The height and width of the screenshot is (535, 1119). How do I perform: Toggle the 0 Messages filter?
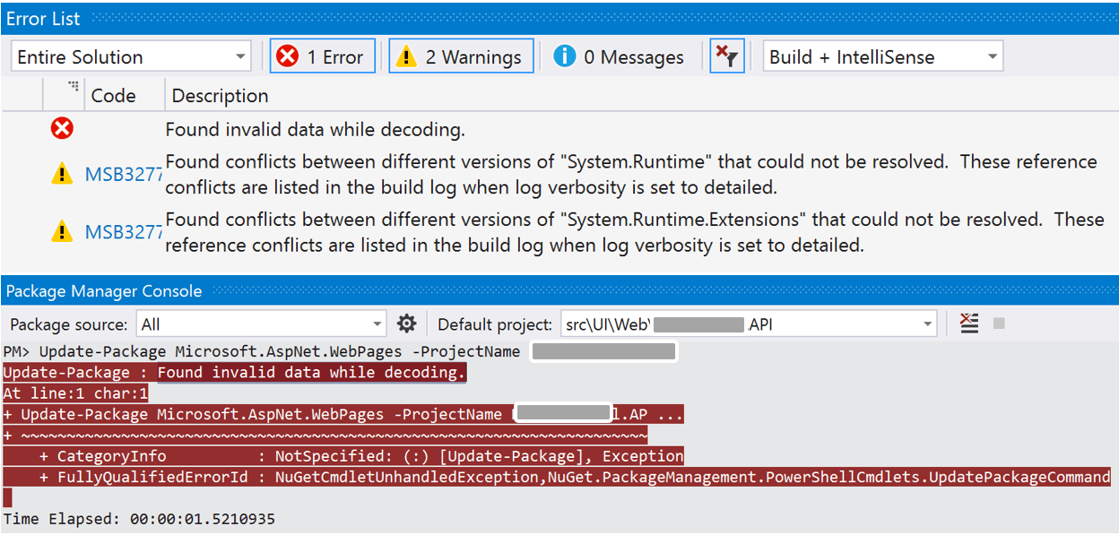tap(619, 56)
